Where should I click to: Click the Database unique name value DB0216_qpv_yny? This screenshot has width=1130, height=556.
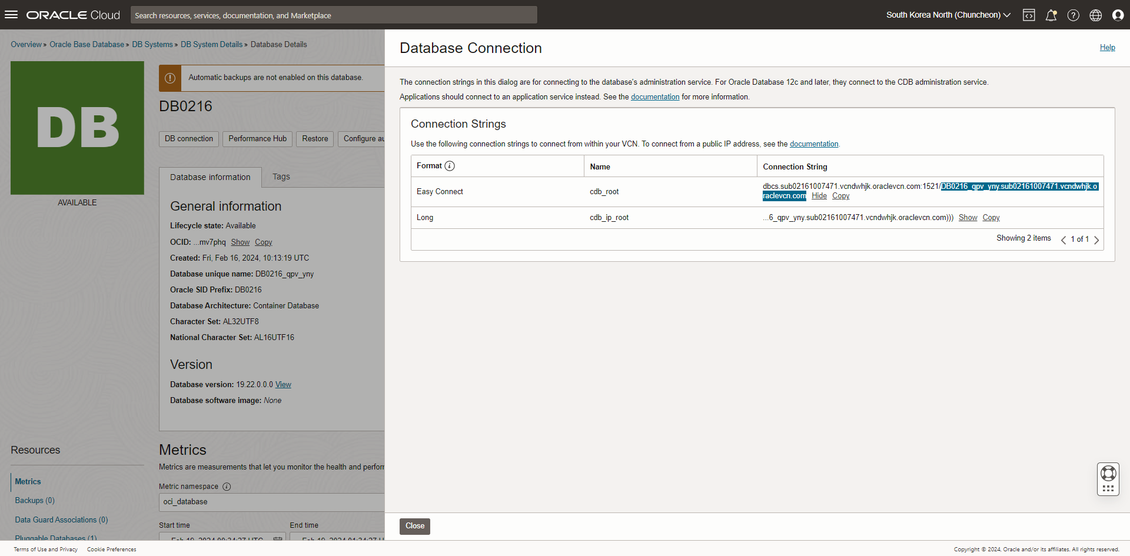284,274
